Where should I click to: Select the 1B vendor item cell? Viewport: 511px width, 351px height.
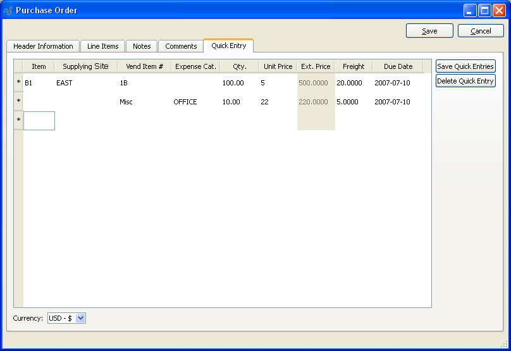(145, 83)
